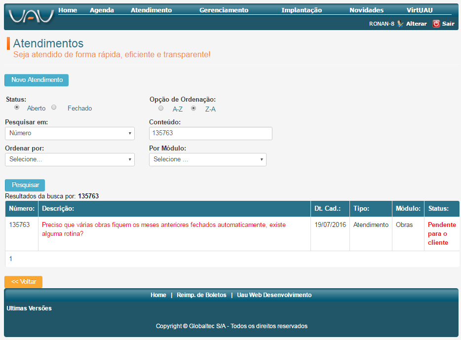Open the Novidades menu item

pos(366,10)
